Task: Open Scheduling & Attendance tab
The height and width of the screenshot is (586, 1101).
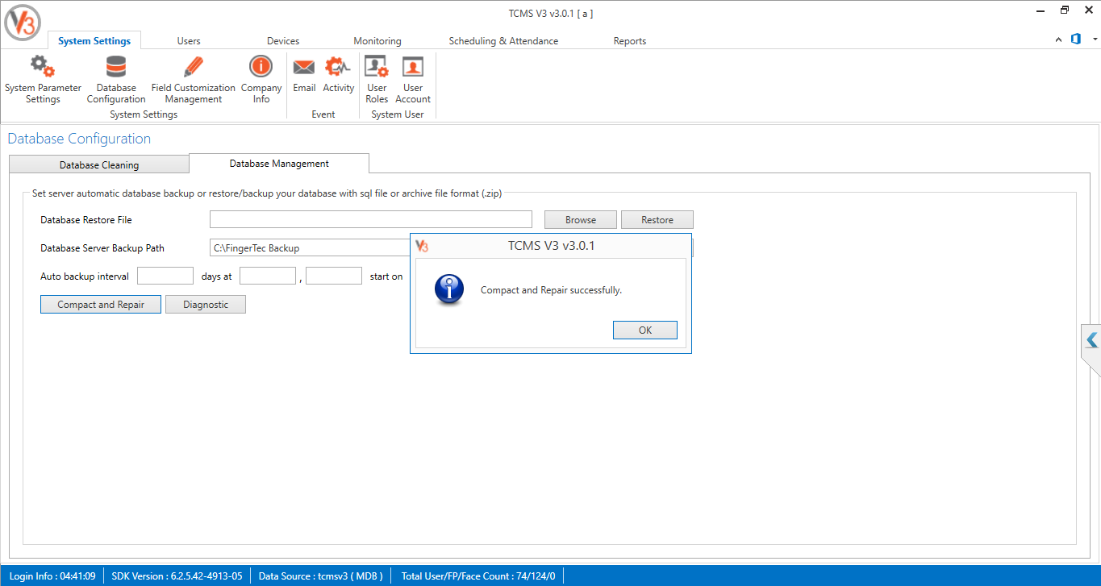Action: (503, 40)
